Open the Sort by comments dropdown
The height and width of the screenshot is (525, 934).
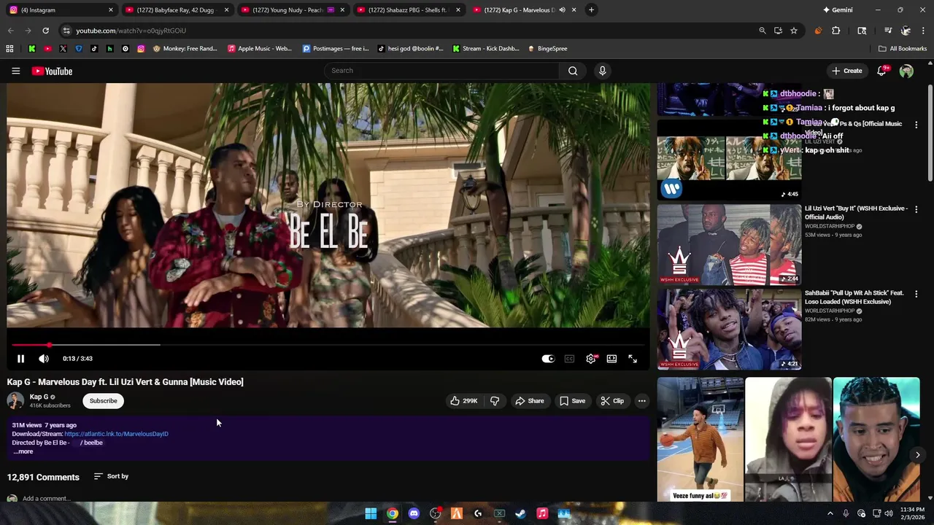111,476
